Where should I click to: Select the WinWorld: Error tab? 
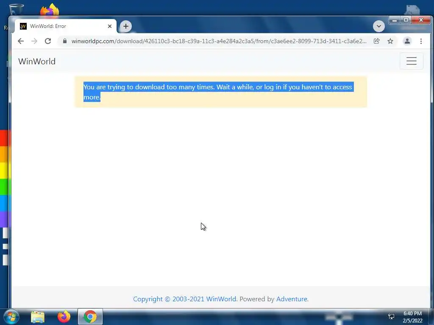pyautogui.click(x=65, y=26)
